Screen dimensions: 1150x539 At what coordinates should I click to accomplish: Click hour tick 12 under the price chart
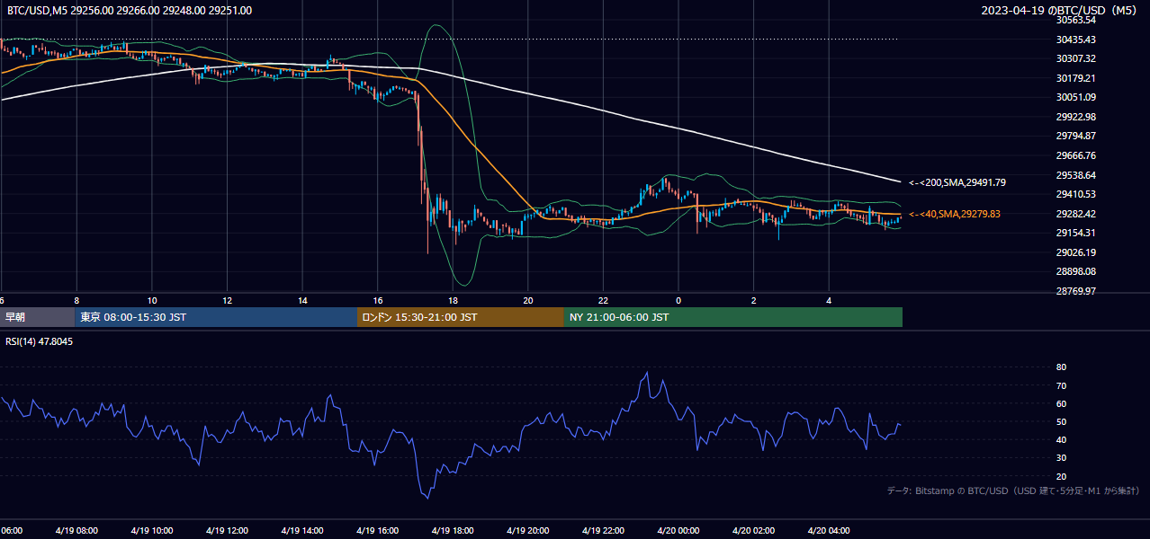pos(227,300)
